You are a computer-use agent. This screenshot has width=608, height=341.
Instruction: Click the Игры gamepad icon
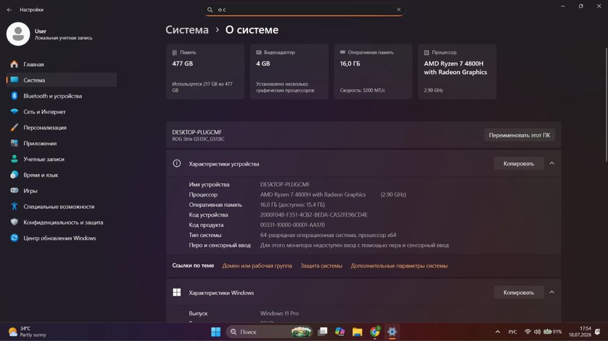click(x=15, y=191)
